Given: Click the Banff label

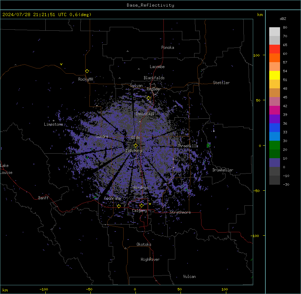Looking at the screenshot, I should (x=43, y=198).
